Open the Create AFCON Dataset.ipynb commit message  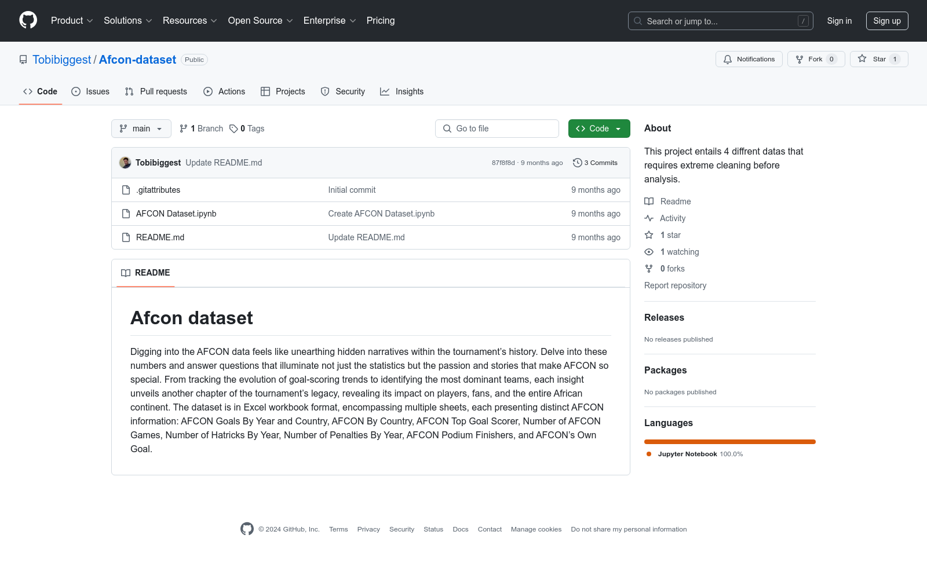(x=381, y=214)
